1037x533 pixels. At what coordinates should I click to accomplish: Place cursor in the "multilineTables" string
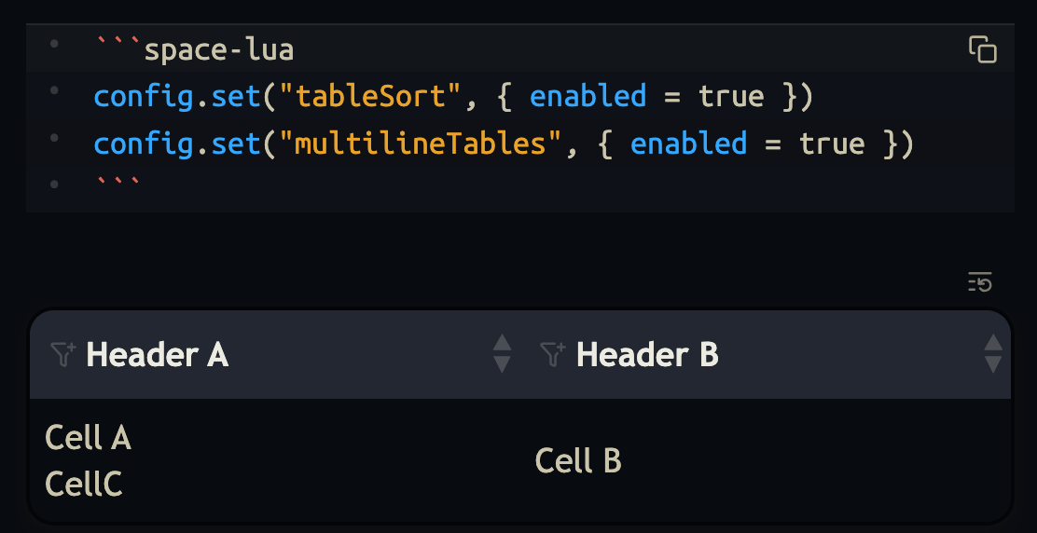pos(421,143)
